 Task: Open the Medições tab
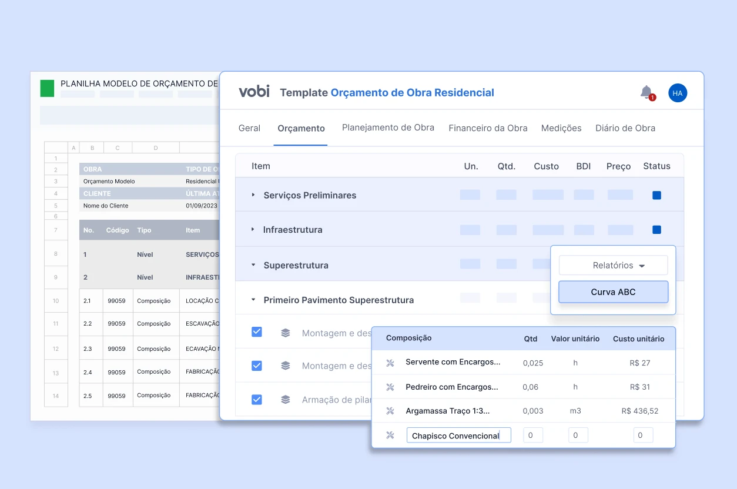(x=561, y=128)
